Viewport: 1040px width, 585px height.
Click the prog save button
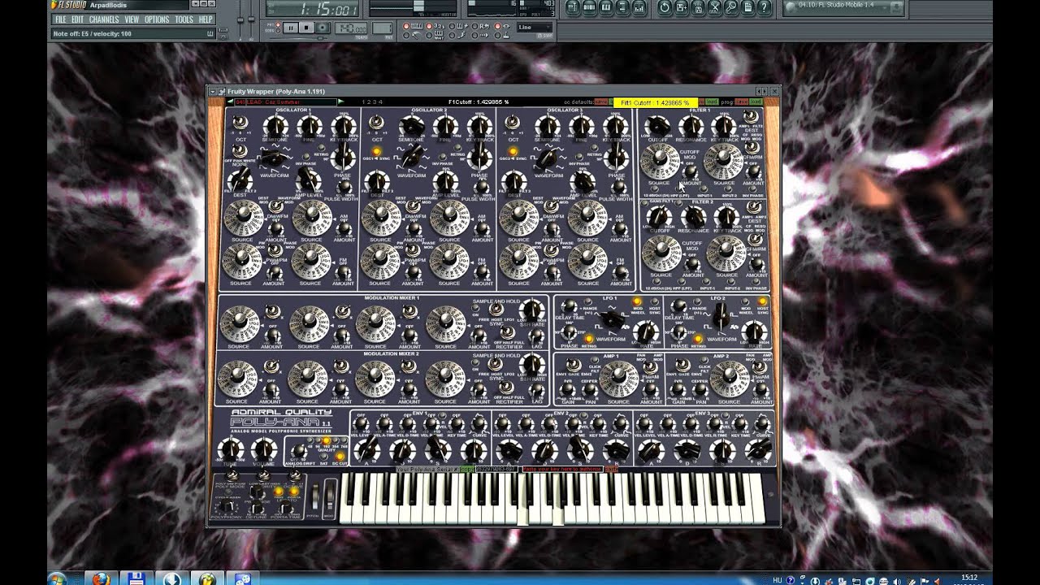point(742,102)
